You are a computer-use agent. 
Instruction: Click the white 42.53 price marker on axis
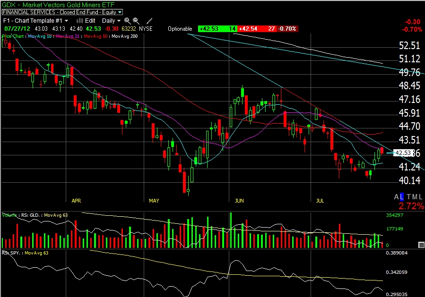[x=403, y=153]
